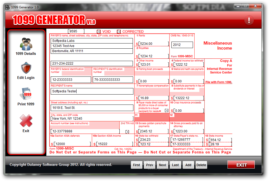Viewport: 269px width, 181px height.
Task: Open the 1099 Details people icon
Action: pyautogui.click(x=26, y=44)
